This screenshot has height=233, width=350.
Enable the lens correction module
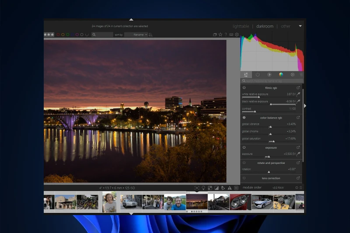tap(244, 178)
